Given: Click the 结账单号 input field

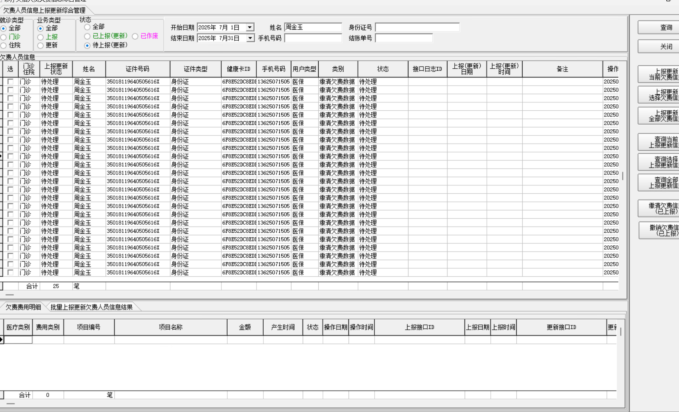Looking at the screenshot, I should click(404, 38).
